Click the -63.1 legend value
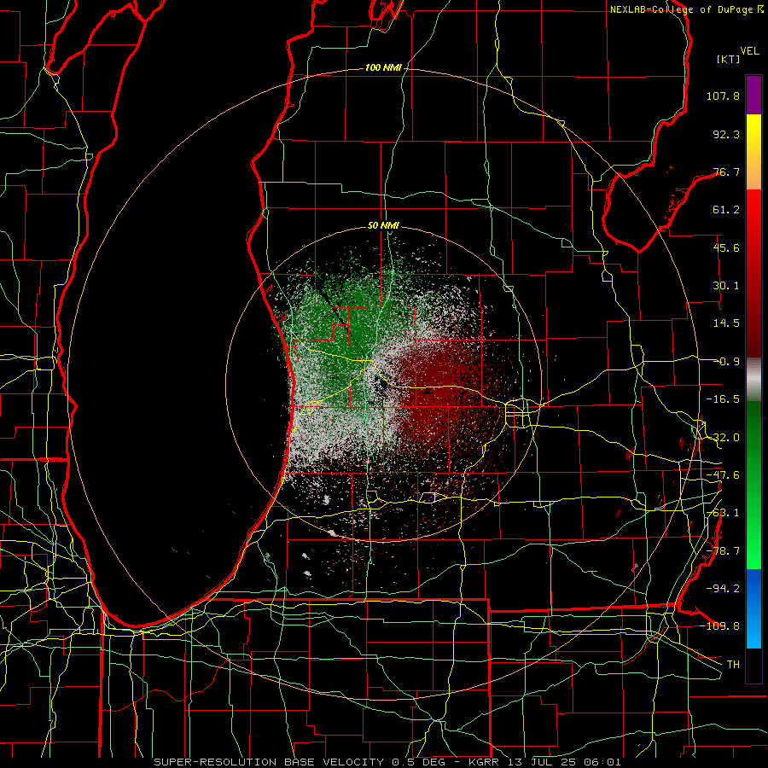Viewport: 768px width, 768px height. [x=723, y=513]
